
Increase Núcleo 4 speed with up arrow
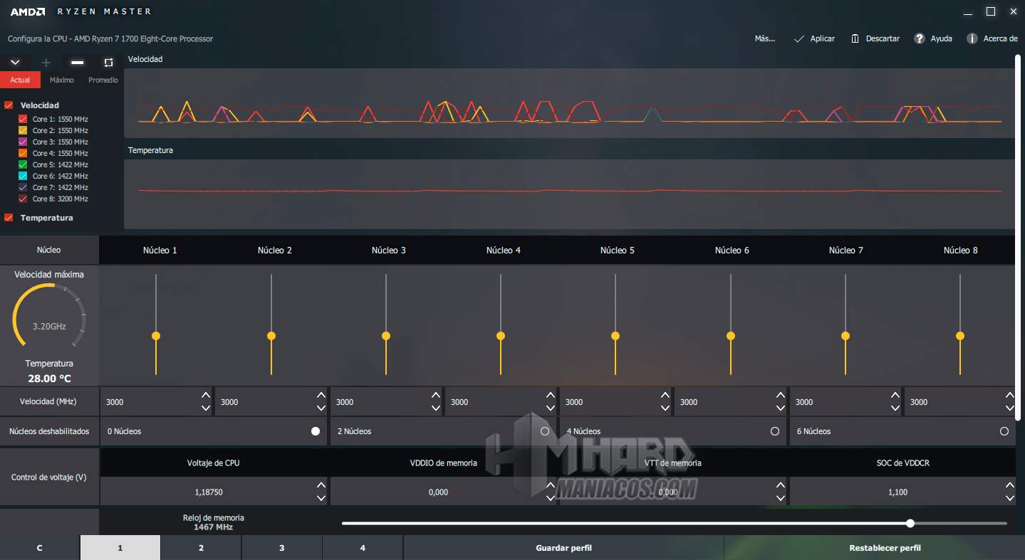[551, 395]
